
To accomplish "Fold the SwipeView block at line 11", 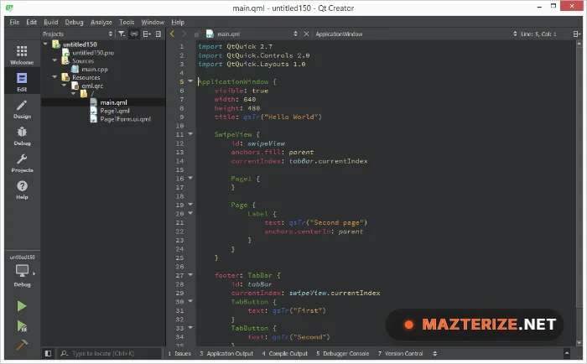I will coord(190,133).
